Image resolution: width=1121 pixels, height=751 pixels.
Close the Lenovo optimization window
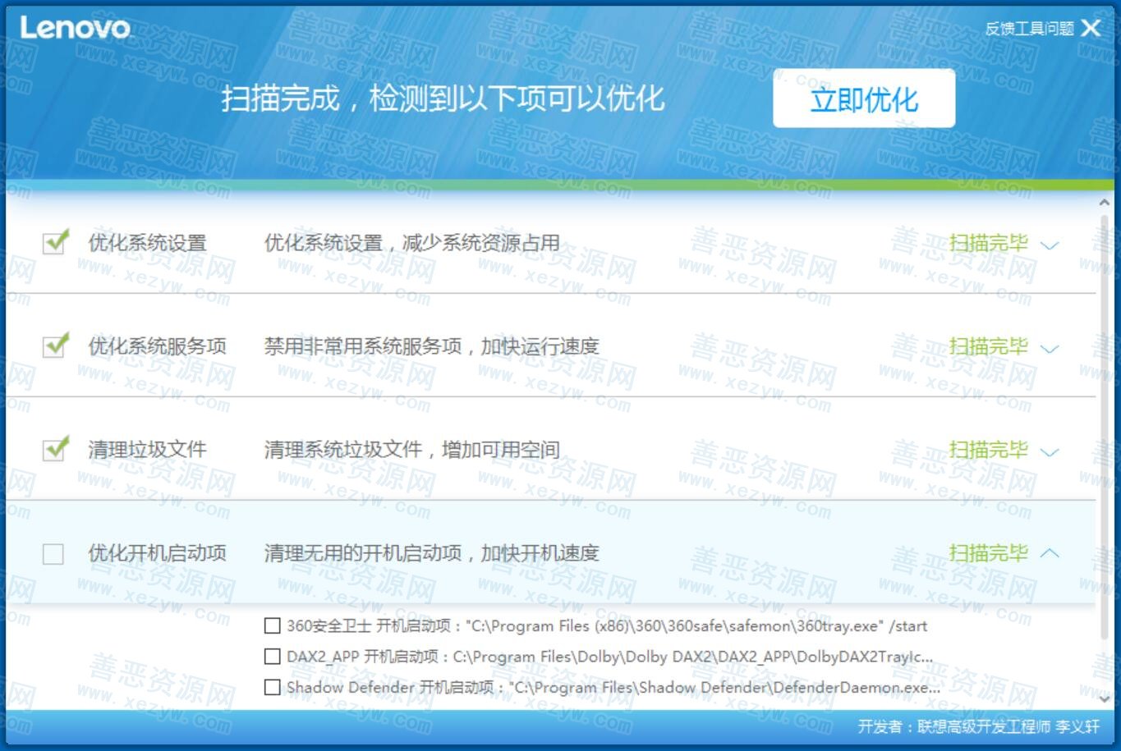point(1091,29)
